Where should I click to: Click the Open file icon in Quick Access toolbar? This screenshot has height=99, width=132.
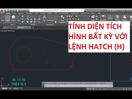[9, 11]
